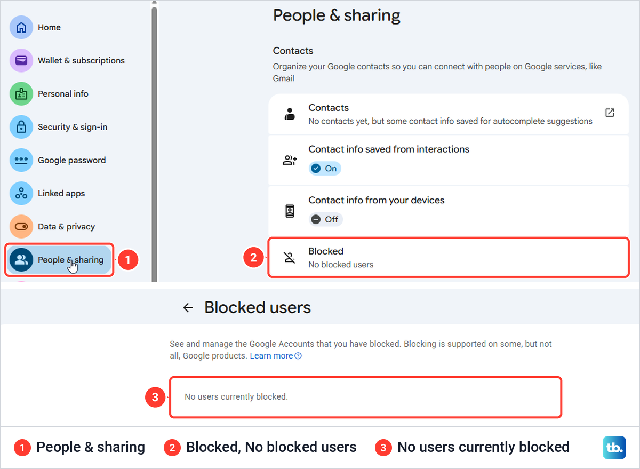Go back using the Blocked users arrow

coord(188,307)
